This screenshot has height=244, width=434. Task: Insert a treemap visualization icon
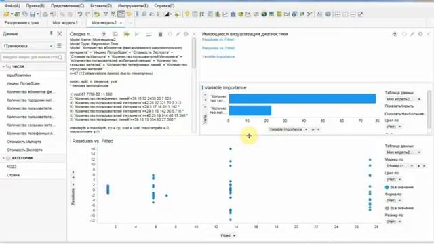click(271, 14)
